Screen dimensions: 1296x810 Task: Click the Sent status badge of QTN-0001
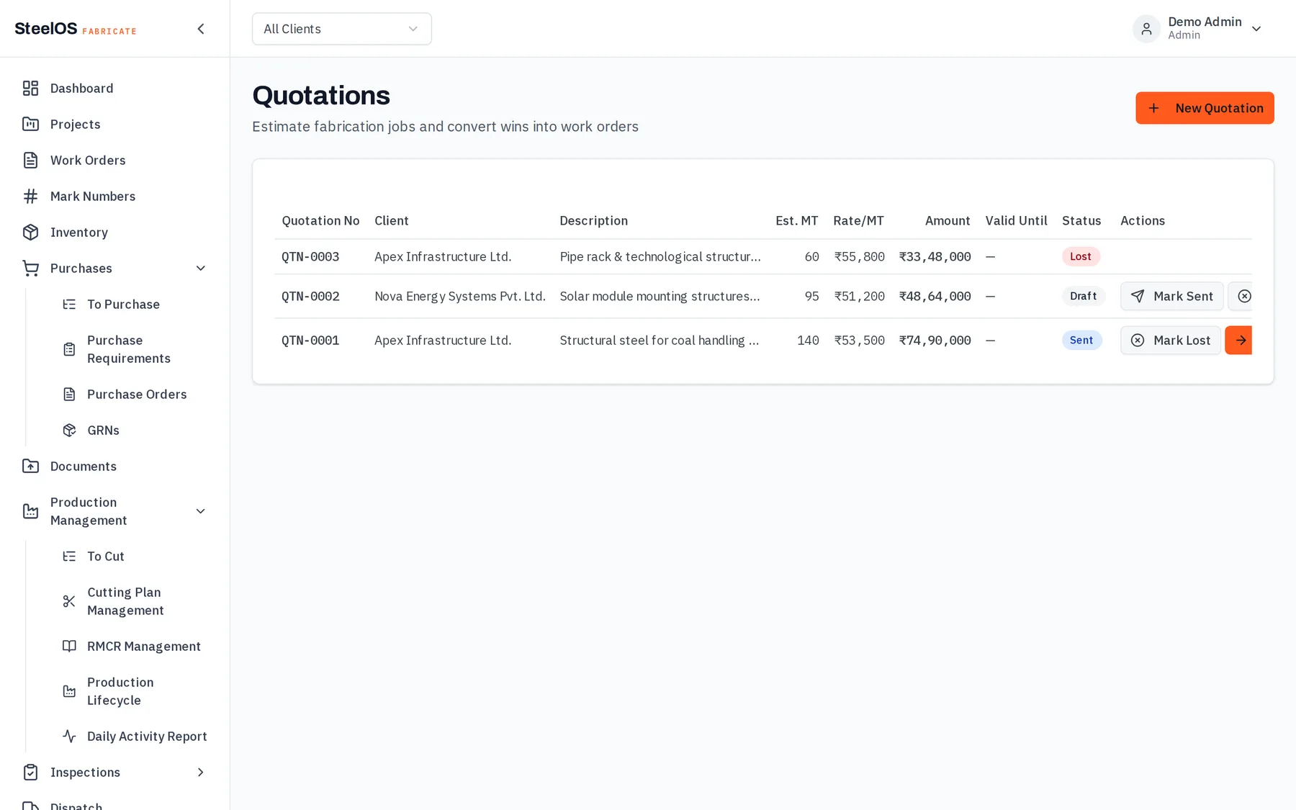point(1081,340)
